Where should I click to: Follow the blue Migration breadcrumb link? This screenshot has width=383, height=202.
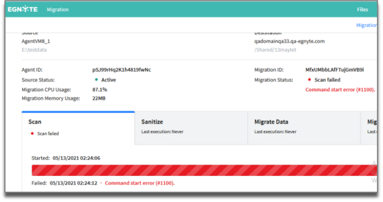(366, 25)
